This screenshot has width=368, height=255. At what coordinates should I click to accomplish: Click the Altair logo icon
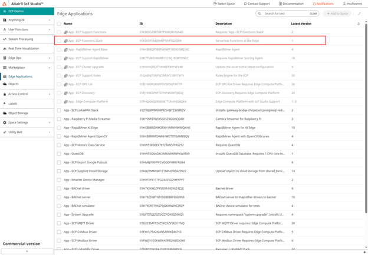(x=4, y=4)
